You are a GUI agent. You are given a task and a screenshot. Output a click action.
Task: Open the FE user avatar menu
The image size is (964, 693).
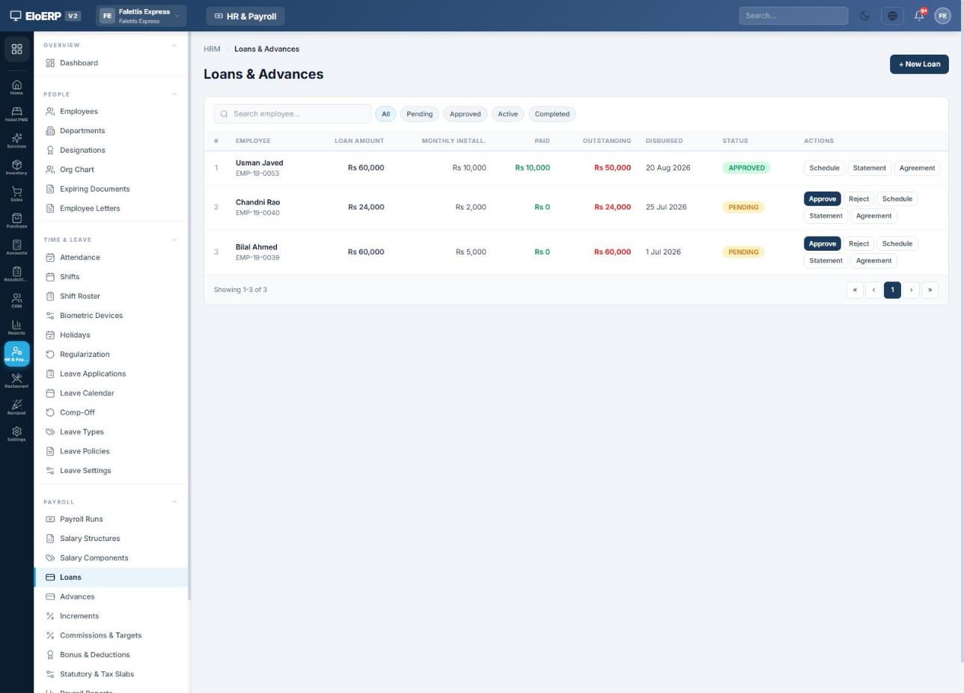942,16
